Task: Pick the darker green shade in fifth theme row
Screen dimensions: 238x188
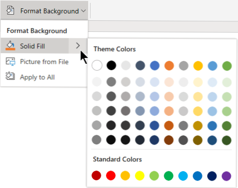Action: coord(226,126)
